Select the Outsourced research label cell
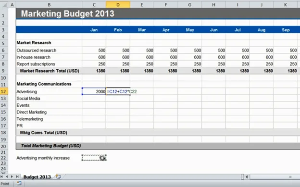The width and height of the screenshot is (300, 187). (49, 50)
